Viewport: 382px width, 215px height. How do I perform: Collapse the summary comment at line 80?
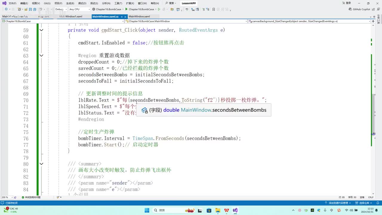click(x=41, y=164)
